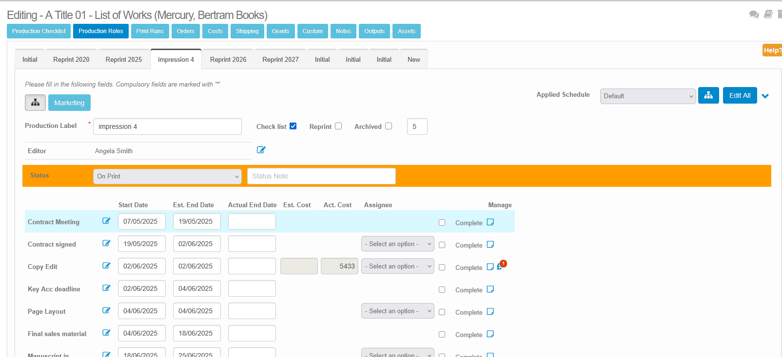782x357 pixels.
Task: Open the Print Runs section
Action: (x=150, y=31)
